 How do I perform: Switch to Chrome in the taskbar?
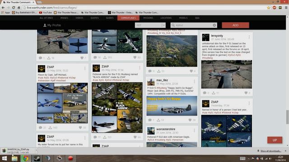pyautogui.click(x=26, y=158)
